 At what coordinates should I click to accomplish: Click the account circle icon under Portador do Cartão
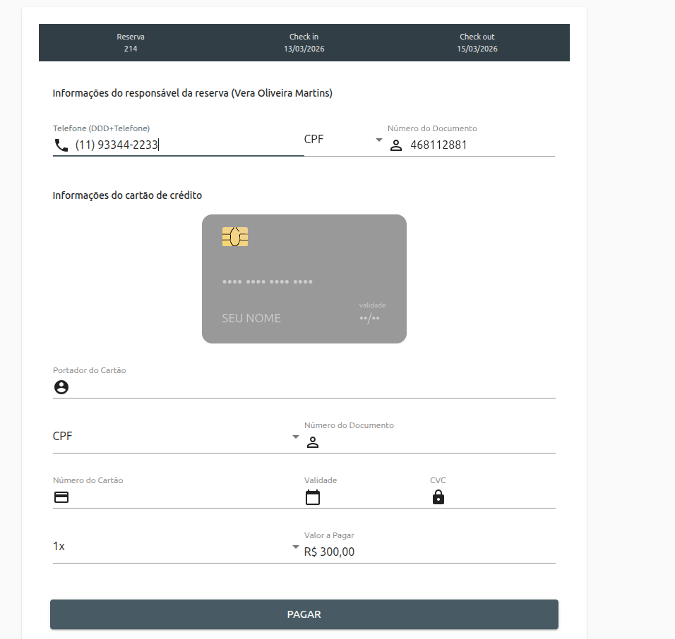point(61,387)
